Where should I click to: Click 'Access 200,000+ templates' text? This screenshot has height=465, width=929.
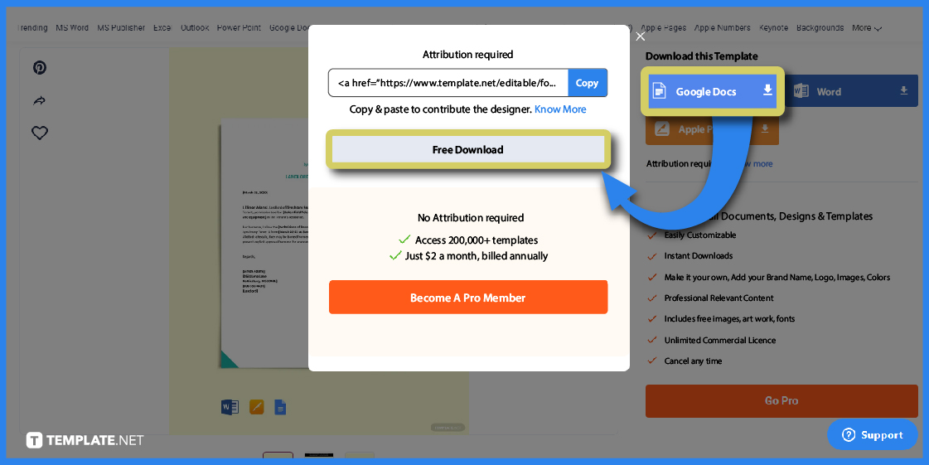477,240
